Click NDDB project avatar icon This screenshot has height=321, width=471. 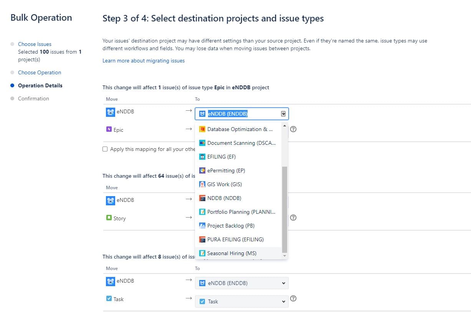[x=202, y=198]
